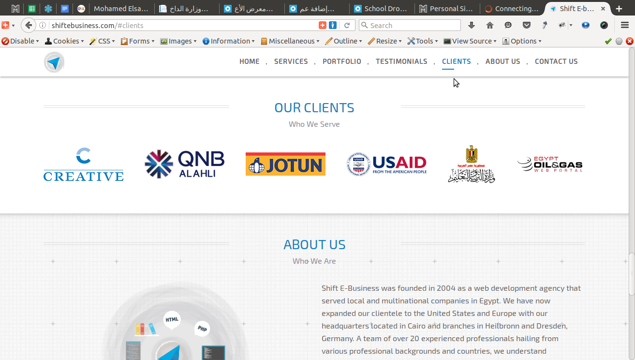The image size is (635, 360).
Task: Open the CSS dropdown menu
Action: tap(102, 41)
